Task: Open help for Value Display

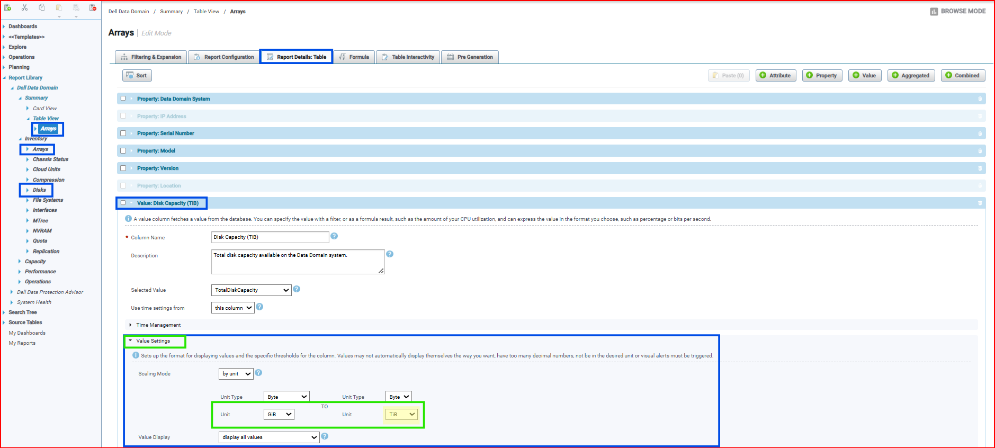Action: tap(325, 436)
